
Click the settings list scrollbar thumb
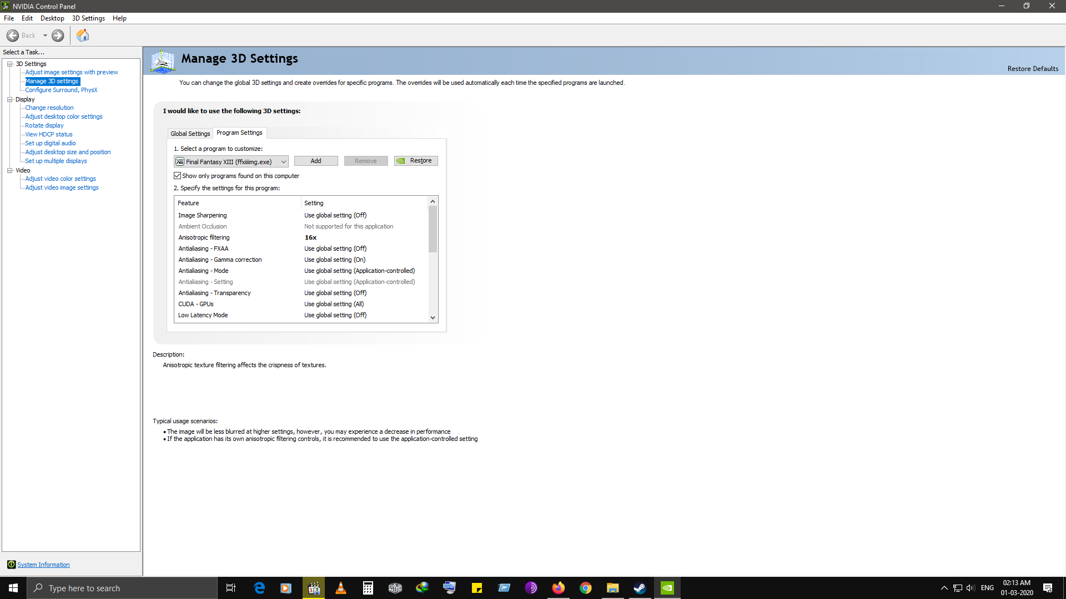click(x=433, y=229)
